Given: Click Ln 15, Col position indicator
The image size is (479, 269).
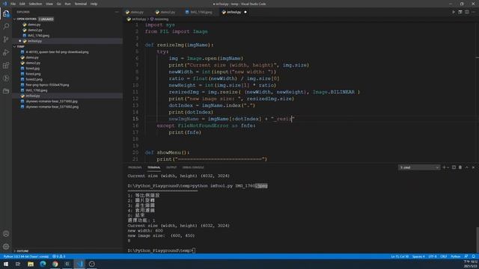Looking at the screenshot, I should [x=400, y=256].
